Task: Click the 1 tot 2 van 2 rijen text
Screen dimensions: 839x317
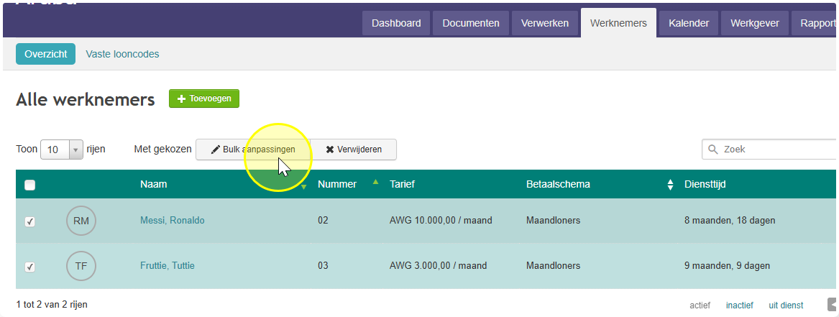Action: pyautogui.click(x=52, y=305)
